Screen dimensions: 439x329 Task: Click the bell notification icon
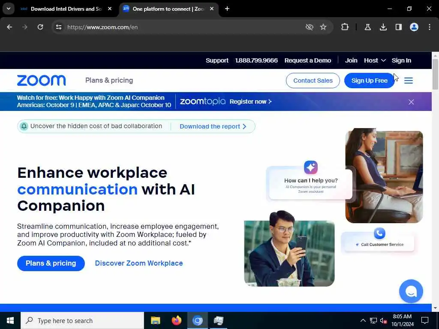click(24, 126)
